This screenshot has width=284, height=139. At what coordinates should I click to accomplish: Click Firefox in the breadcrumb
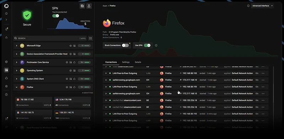pyautogui.click(x=113, y=6)
